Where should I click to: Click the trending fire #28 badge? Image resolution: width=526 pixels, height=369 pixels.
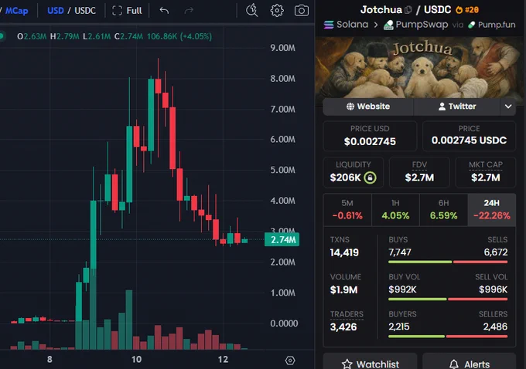tap(467, 10)
